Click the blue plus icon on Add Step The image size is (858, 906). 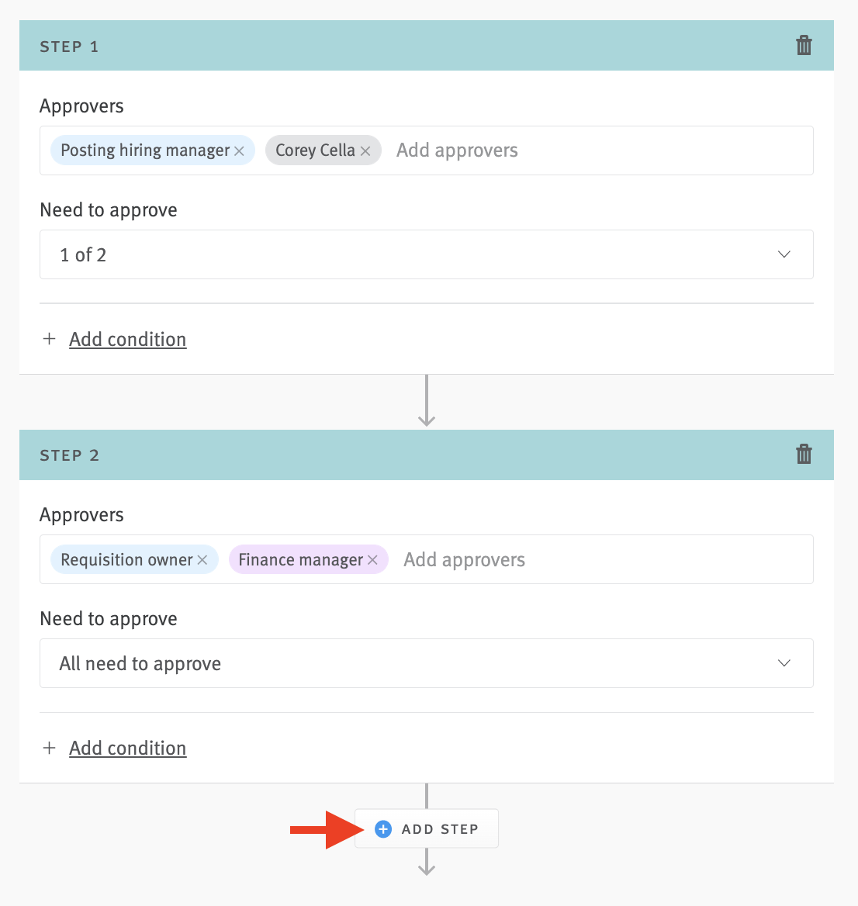382,828
